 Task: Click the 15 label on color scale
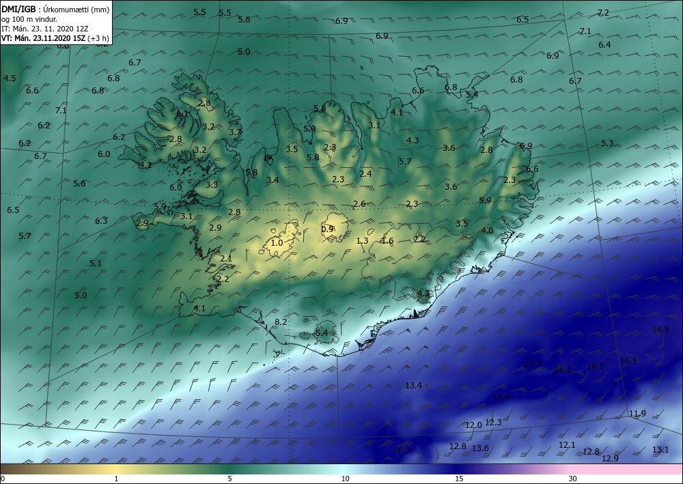459,479
